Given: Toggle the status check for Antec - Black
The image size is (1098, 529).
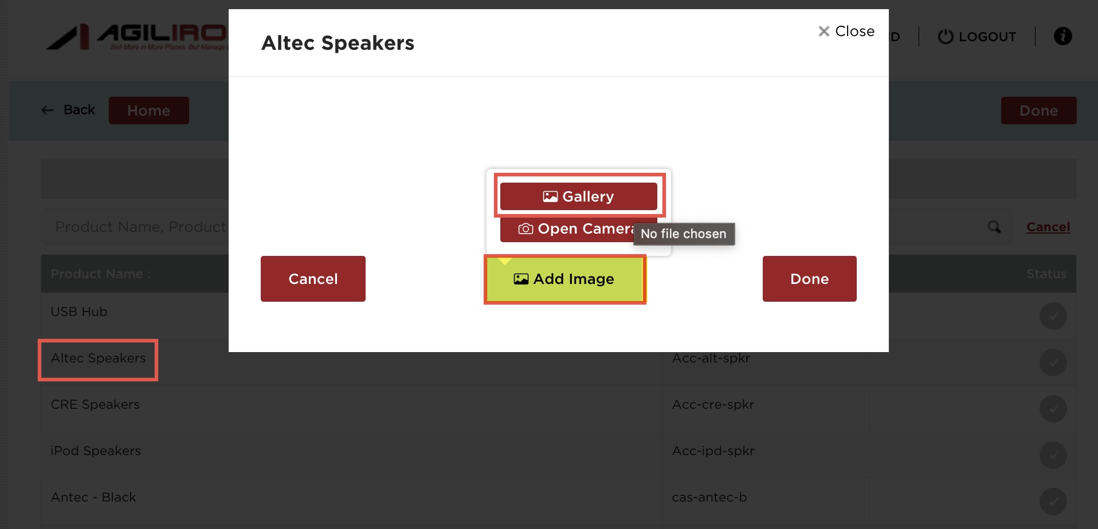Looking at the screenshot, I should [1053, 502].
